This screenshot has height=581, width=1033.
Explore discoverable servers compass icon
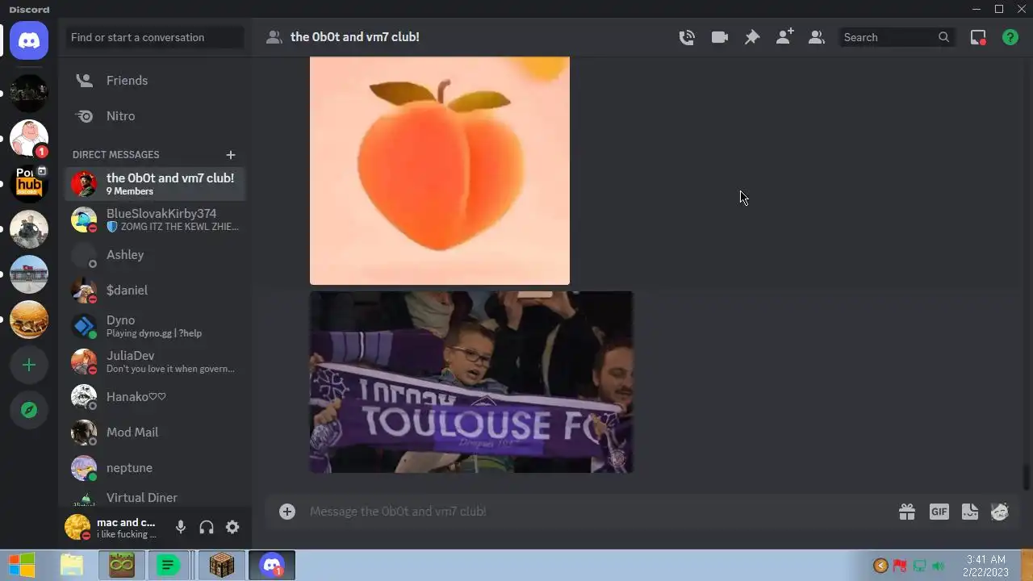29,410
